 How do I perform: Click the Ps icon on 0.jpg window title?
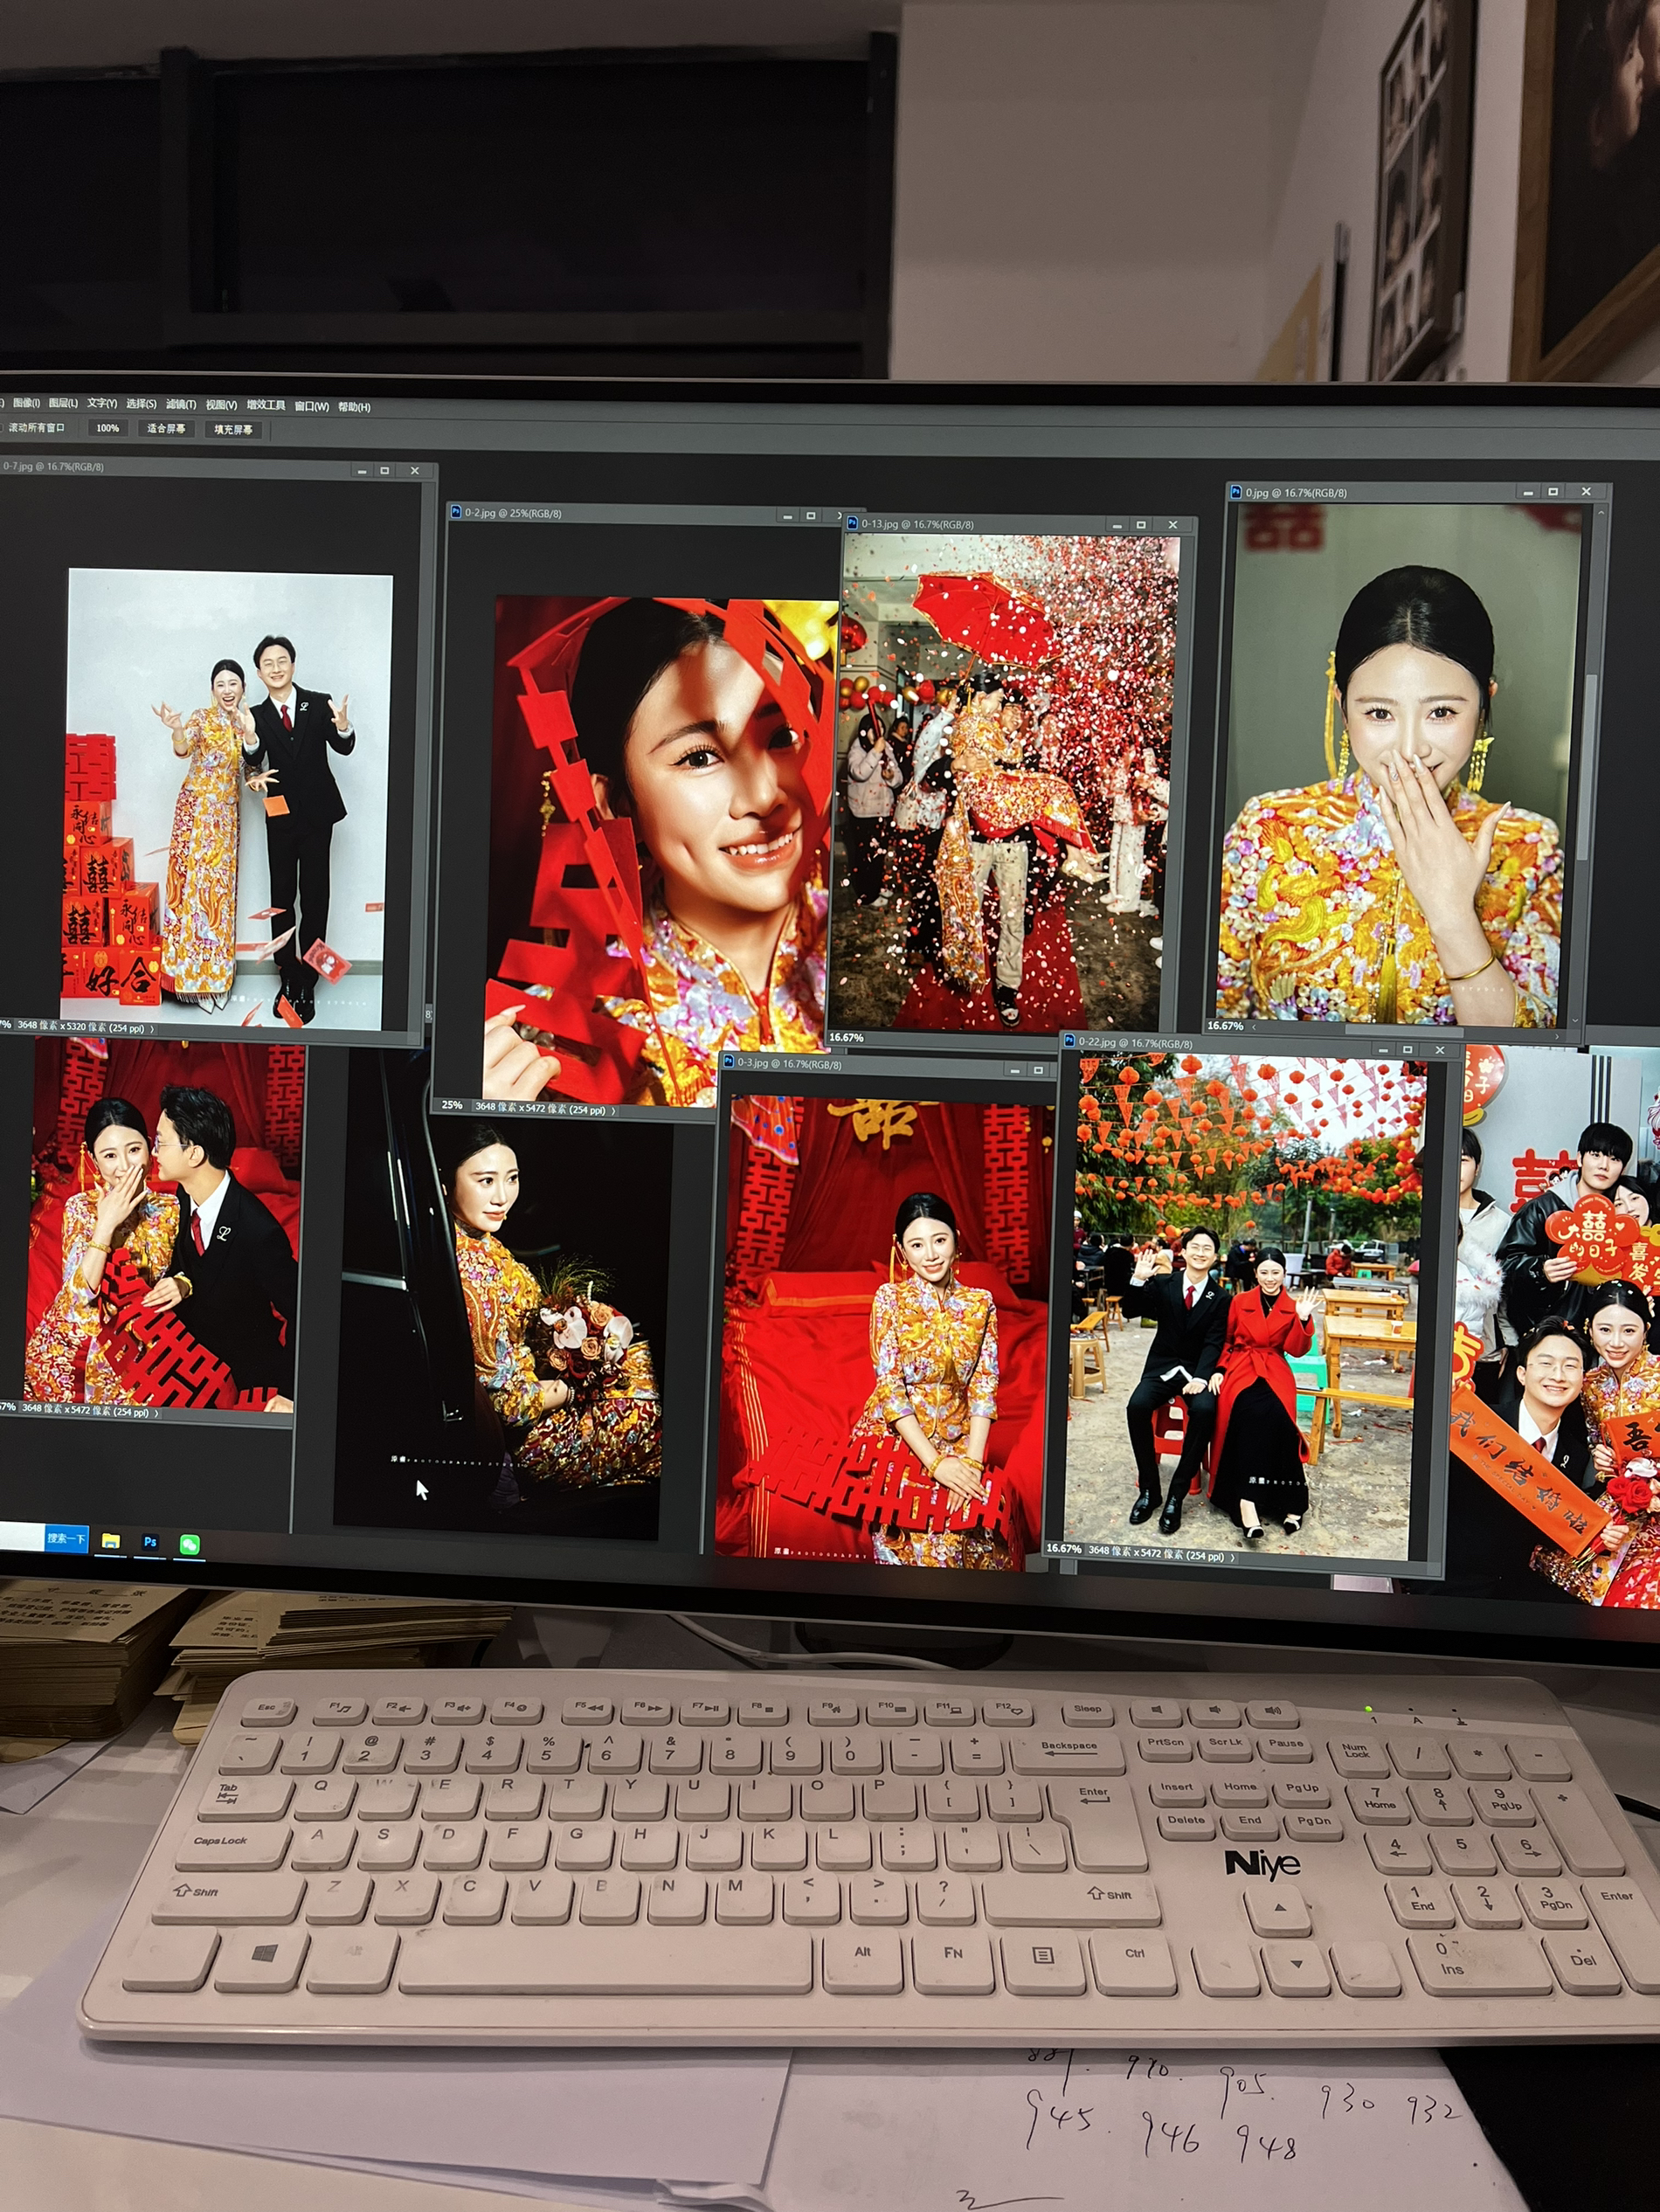coord(1236,492)
